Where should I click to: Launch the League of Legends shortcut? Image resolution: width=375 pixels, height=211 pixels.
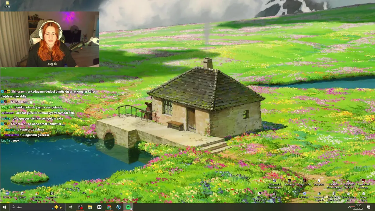pos(319,197)
